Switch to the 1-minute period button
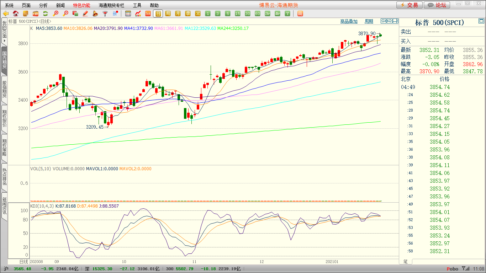 pos(208,14)
